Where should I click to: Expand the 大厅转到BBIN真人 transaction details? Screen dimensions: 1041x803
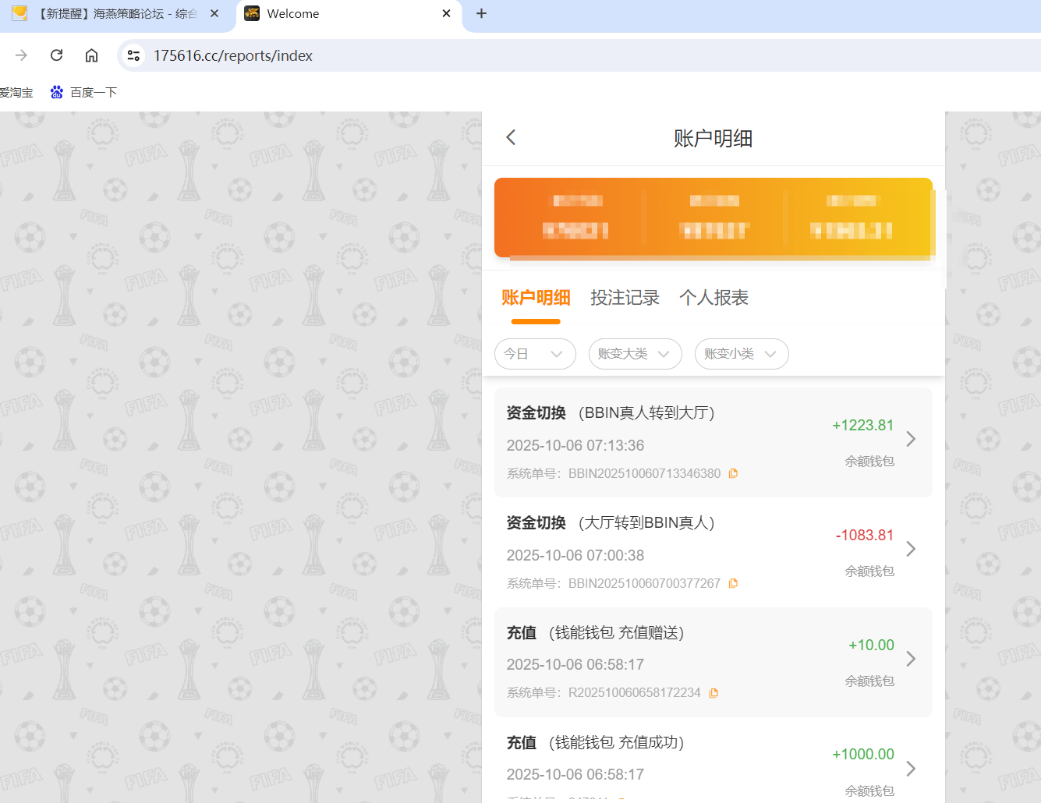[911, 549]
